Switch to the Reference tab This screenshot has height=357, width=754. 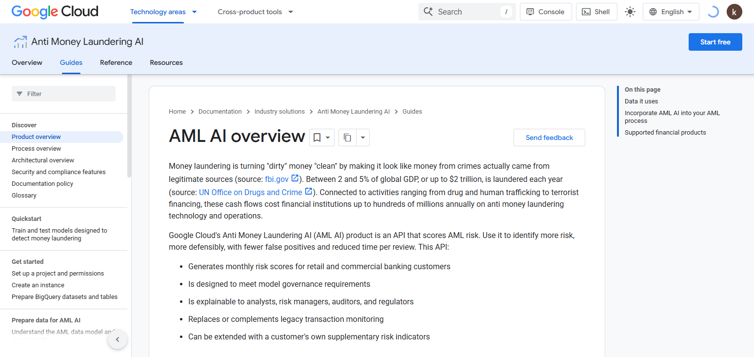(116, 62)
